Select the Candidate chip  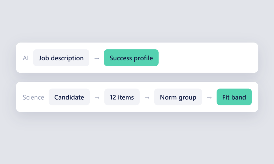tap(69, 97)
